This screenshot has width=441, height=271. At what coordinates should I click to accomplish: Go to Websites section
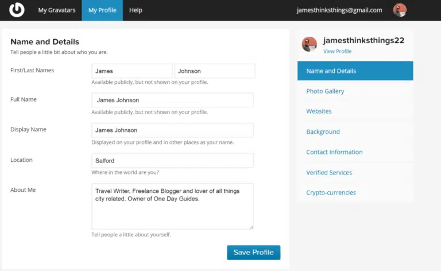click(x=319, y=111)
